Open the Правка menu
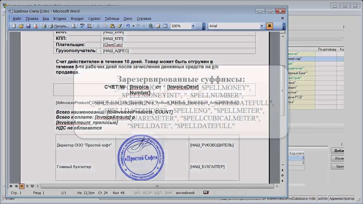 32,18
